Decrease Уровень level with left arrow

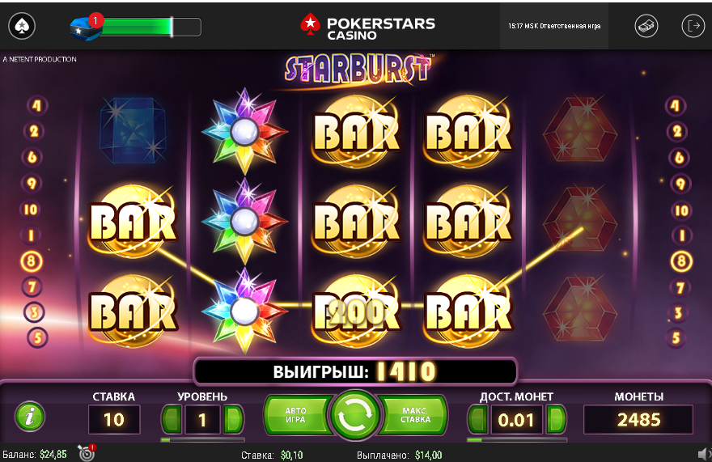(172, 419)
